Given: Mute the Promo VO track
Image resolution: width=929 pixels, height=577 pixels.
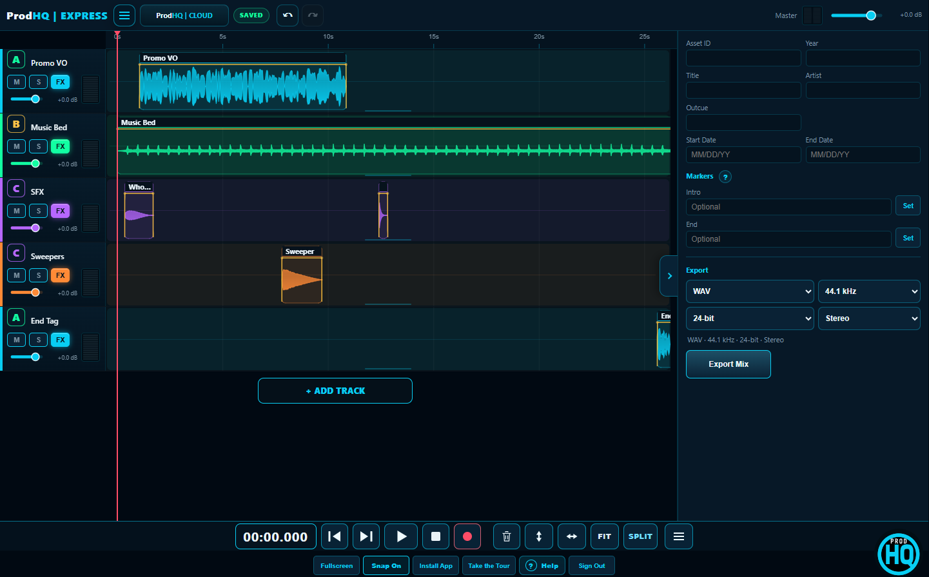Looking at the screenshot, I should [x=17, y=82].
